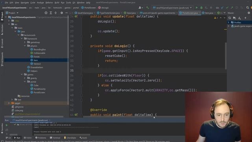Expand the gravity folder in project tree

(x=25, y=78)
